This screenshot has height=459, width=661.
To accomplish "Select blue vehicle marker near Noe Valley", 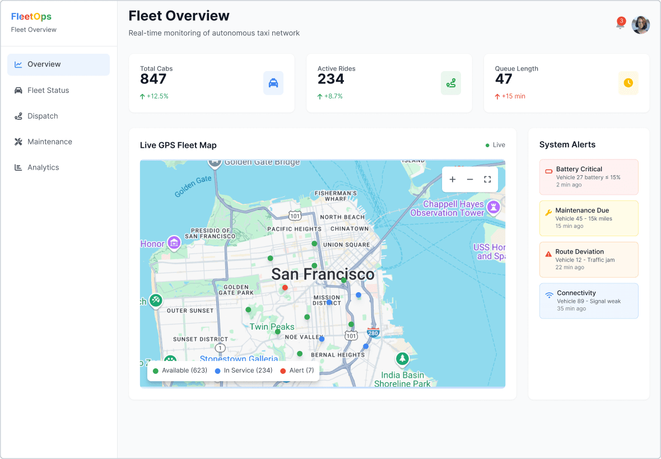I will coord(322,339).
